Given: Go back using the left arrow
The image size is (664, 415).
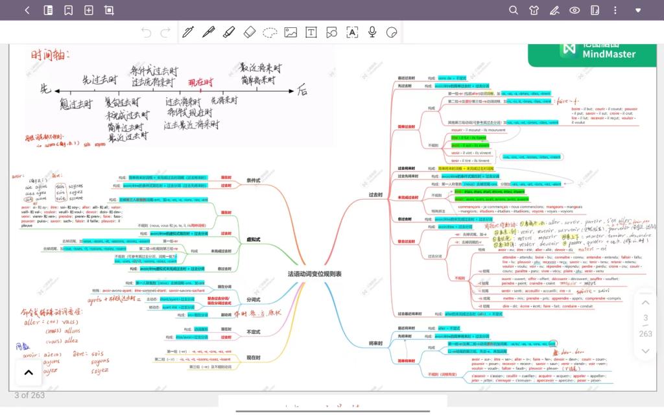Looking at the screenshot, I should [x=27, y=10].
